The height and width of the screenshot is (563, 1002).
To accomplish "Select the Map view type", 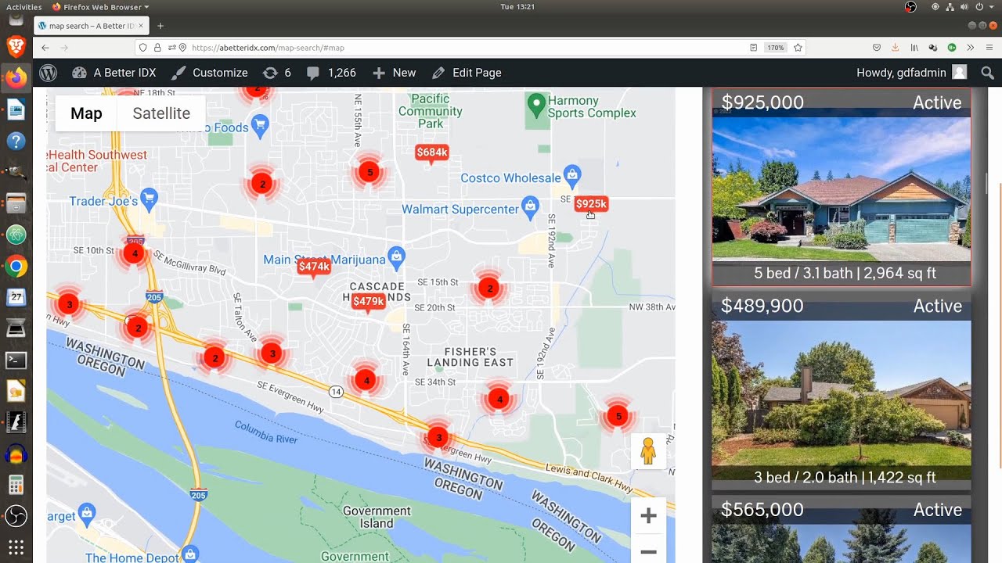I will click(86, 113).
